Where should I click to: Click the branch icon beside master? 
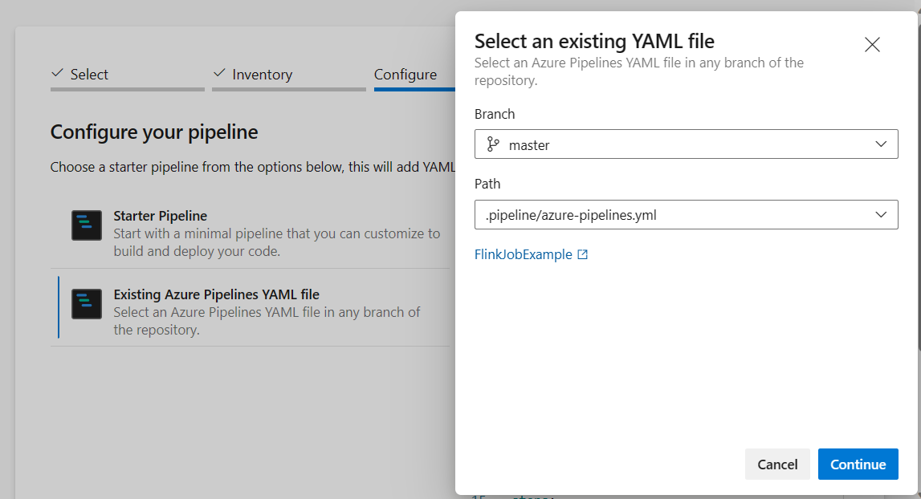pyautogui.click(x=493, y=144)
